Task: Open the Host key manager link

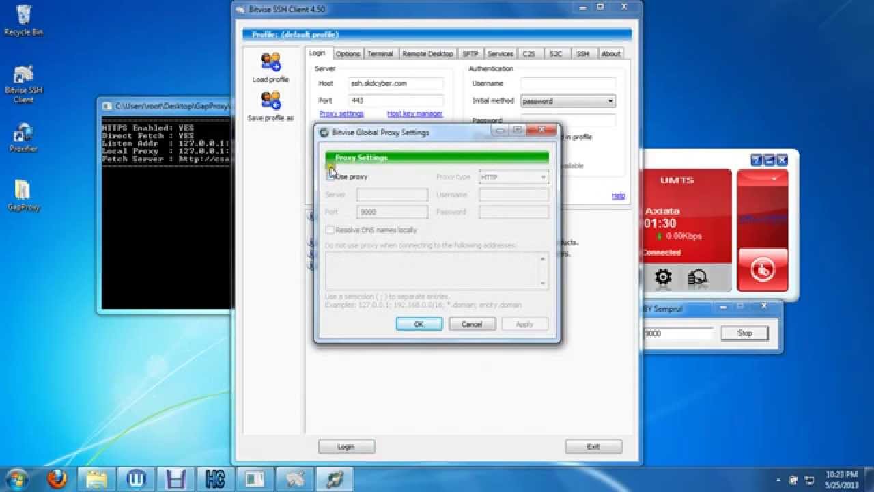Action: [x=415, y=114]
